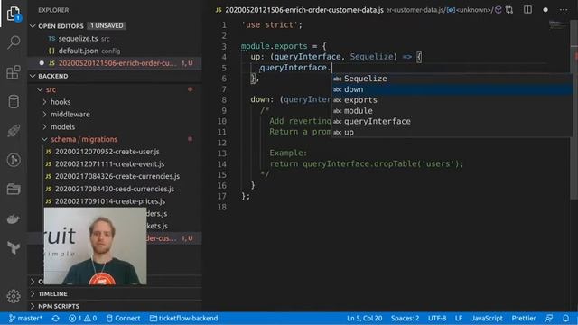Viewport: 578px width, 325px height.
Task: Place cursor on the 'use strict' line
Action: pyautogui.click(x=272, y=25)
